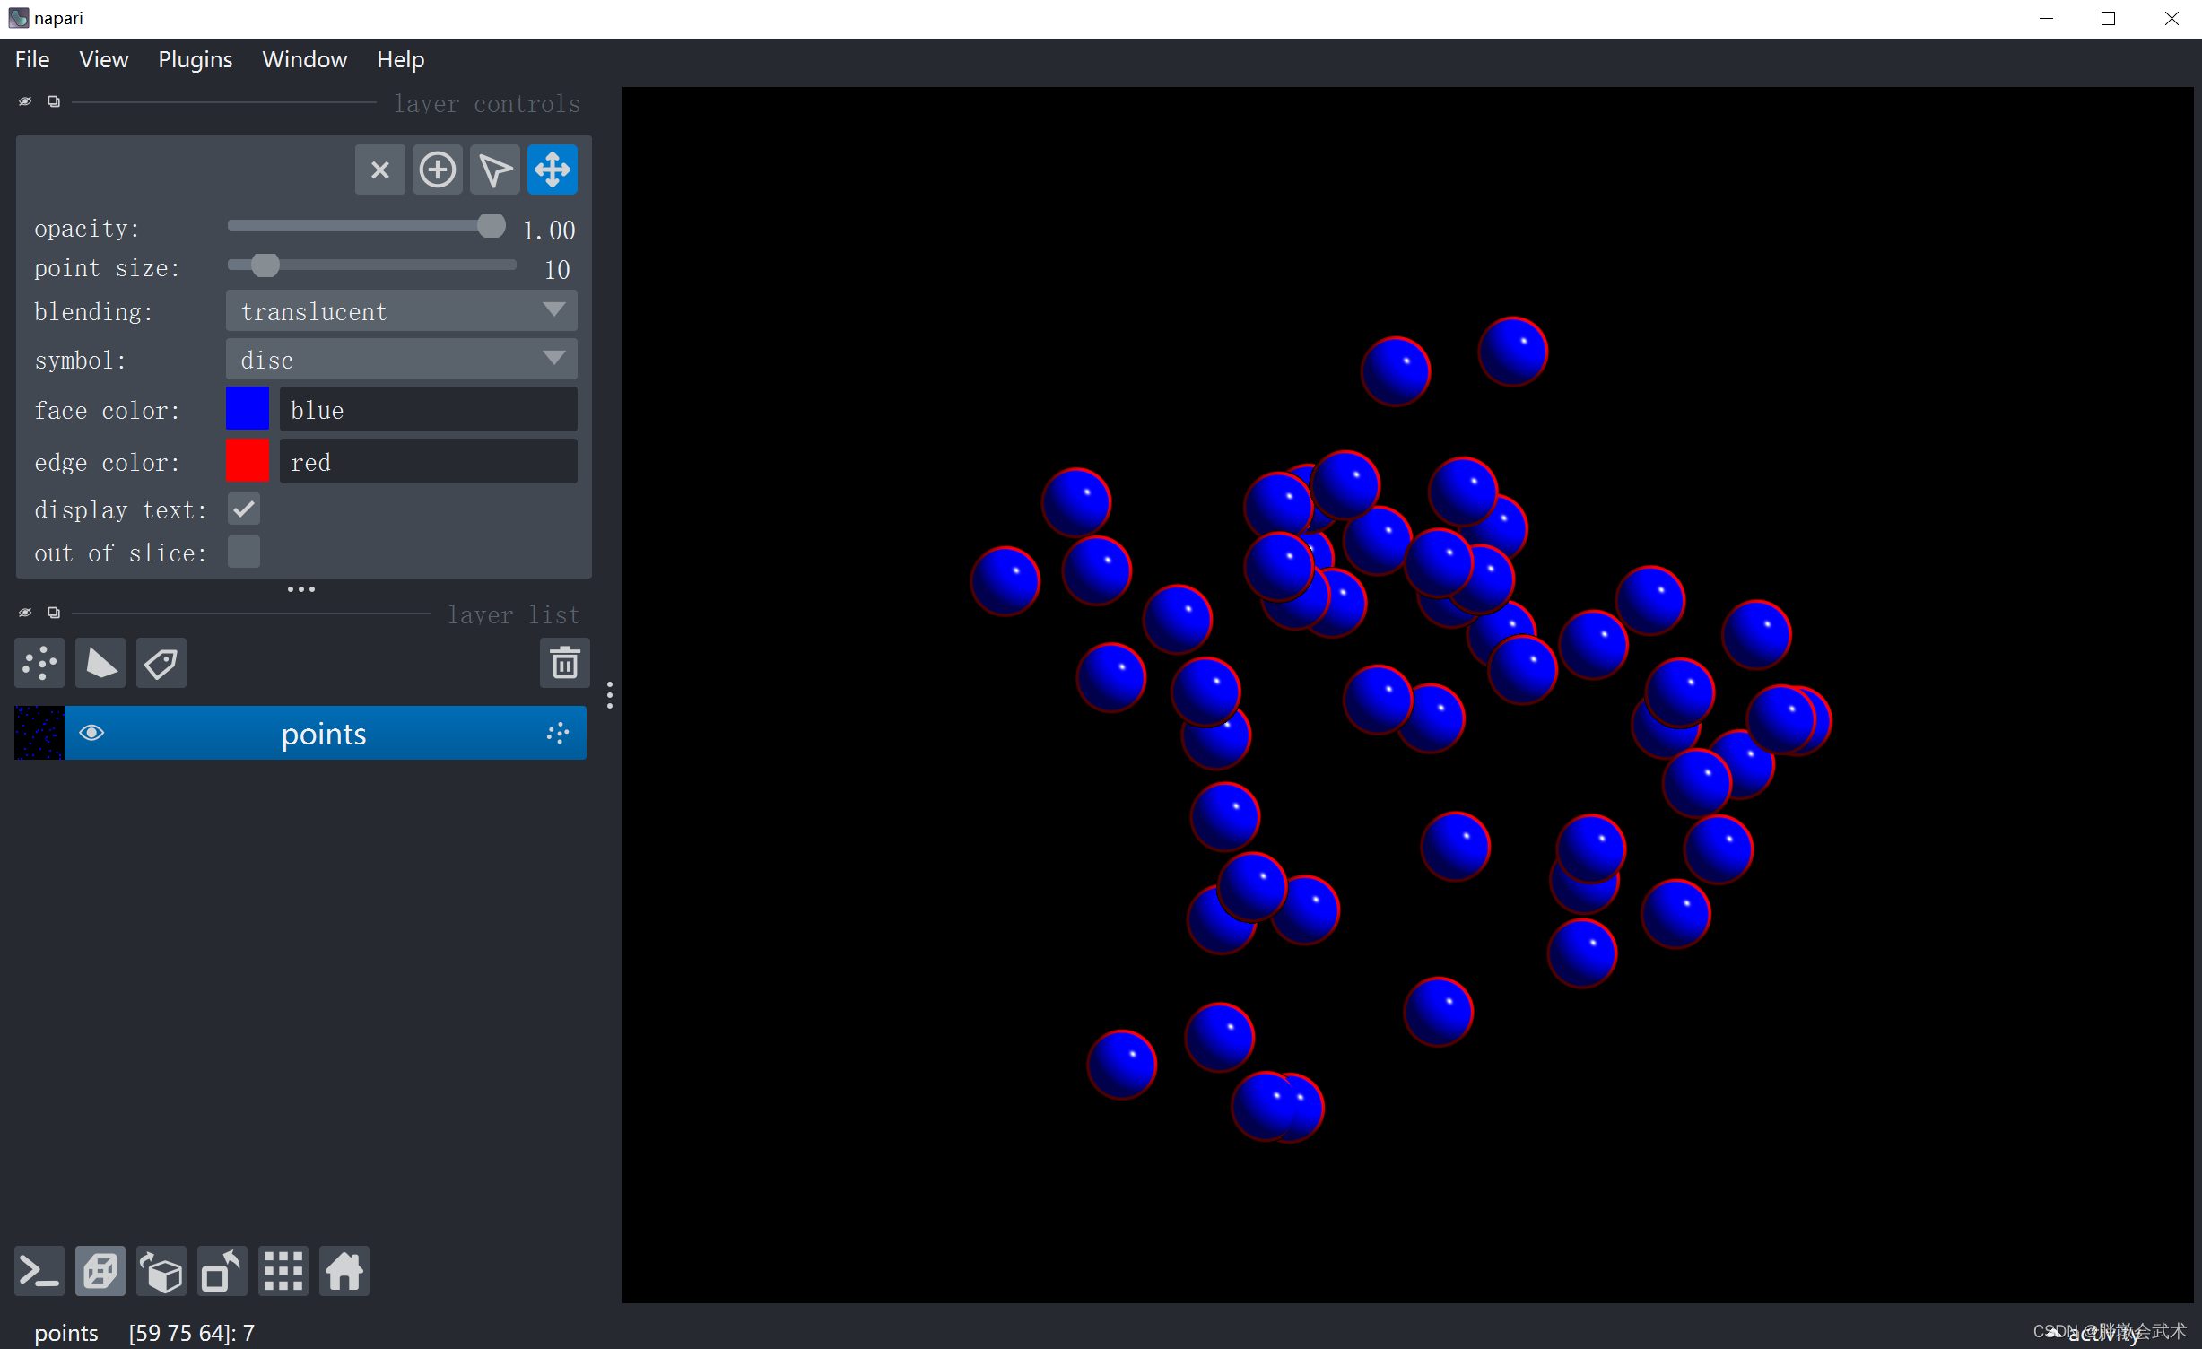Viewport: 2202px width, 1349px height.
Task: Reset view with the home icon
Action: click(x=344, y=1271)
